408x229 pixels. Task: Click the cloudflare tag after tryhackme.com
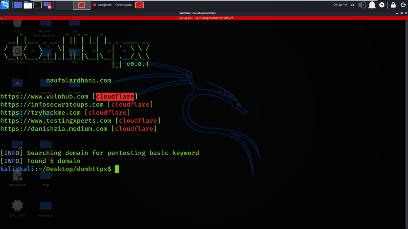[107, 113]
